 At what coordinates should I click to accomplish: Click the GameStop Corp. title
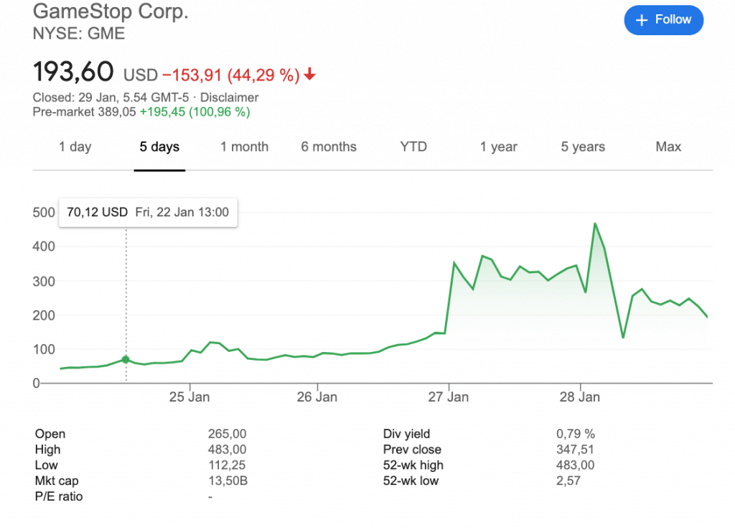click(x=111, y=12)
